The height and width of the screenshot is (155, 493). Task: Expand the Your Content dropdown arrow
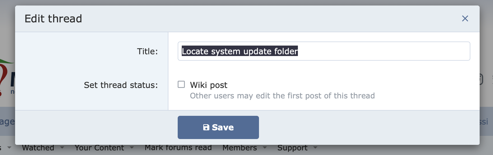tap(132, 147)
